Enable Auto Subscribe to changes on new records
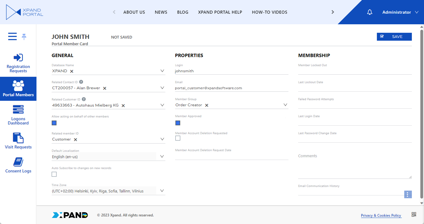 54,174
